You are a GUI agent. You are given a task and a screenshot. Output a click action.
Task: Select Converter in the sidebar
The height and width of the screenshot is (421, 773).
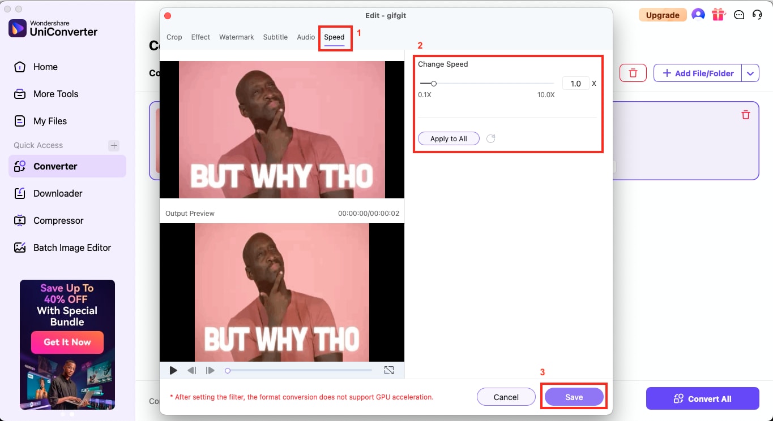click(67, 166)
